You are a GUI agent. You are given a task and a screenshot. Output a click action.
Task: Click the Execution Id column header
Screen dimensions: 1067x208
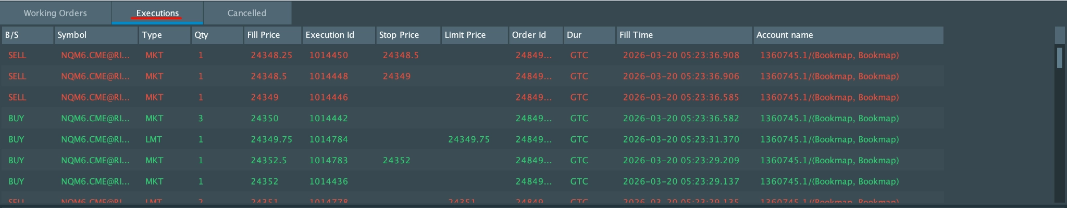[x=339, y=35]
